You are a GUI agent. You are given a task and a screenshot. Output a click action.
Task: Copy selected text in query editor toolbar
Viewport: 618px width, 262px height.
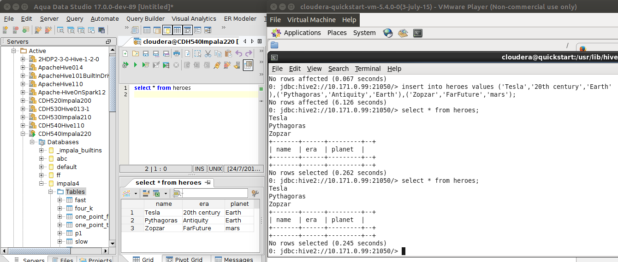[218, 53]
